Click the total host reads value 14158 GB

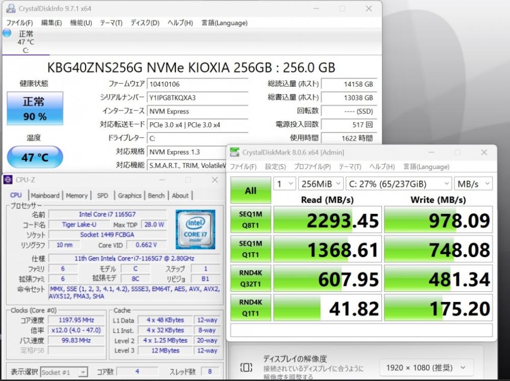click(349, 84)
